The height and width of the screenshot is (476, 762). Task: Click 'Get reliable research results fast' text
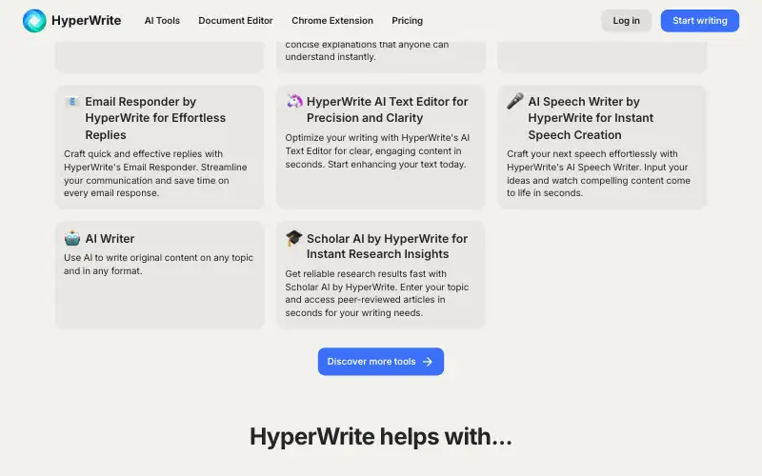tap(377, 293)
